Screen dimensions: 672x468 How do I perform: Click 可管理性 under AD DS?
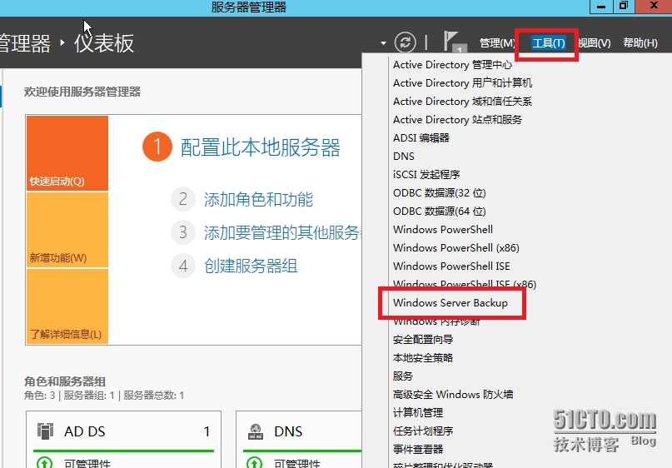click(x=87, y=463)
